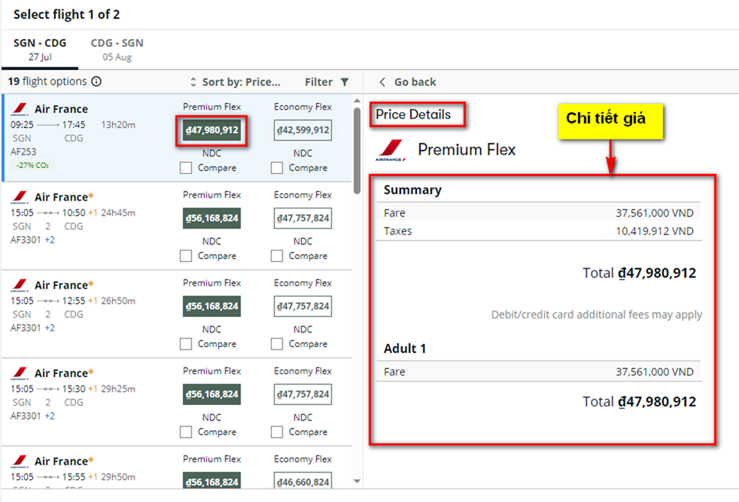Check Premium Flex Compare for the 24h45m flight
Image resolution: width=739 pixels, height=502 pixels.
click(186, 256)
